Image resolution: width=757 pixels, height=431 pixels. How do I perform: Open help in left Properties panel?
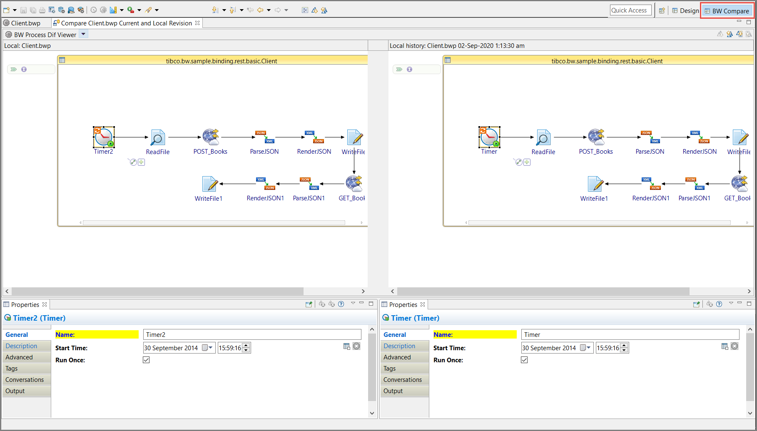click(x=341, y=304)
